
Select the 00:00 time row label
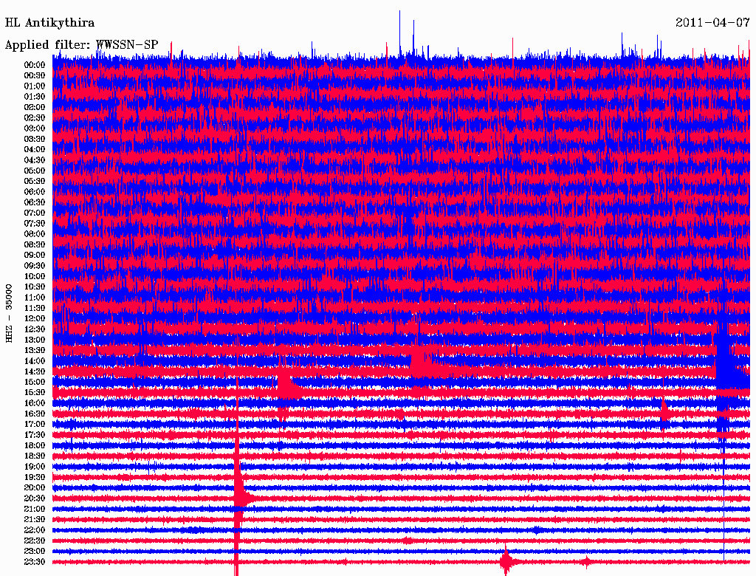click(x=35, y=65)
